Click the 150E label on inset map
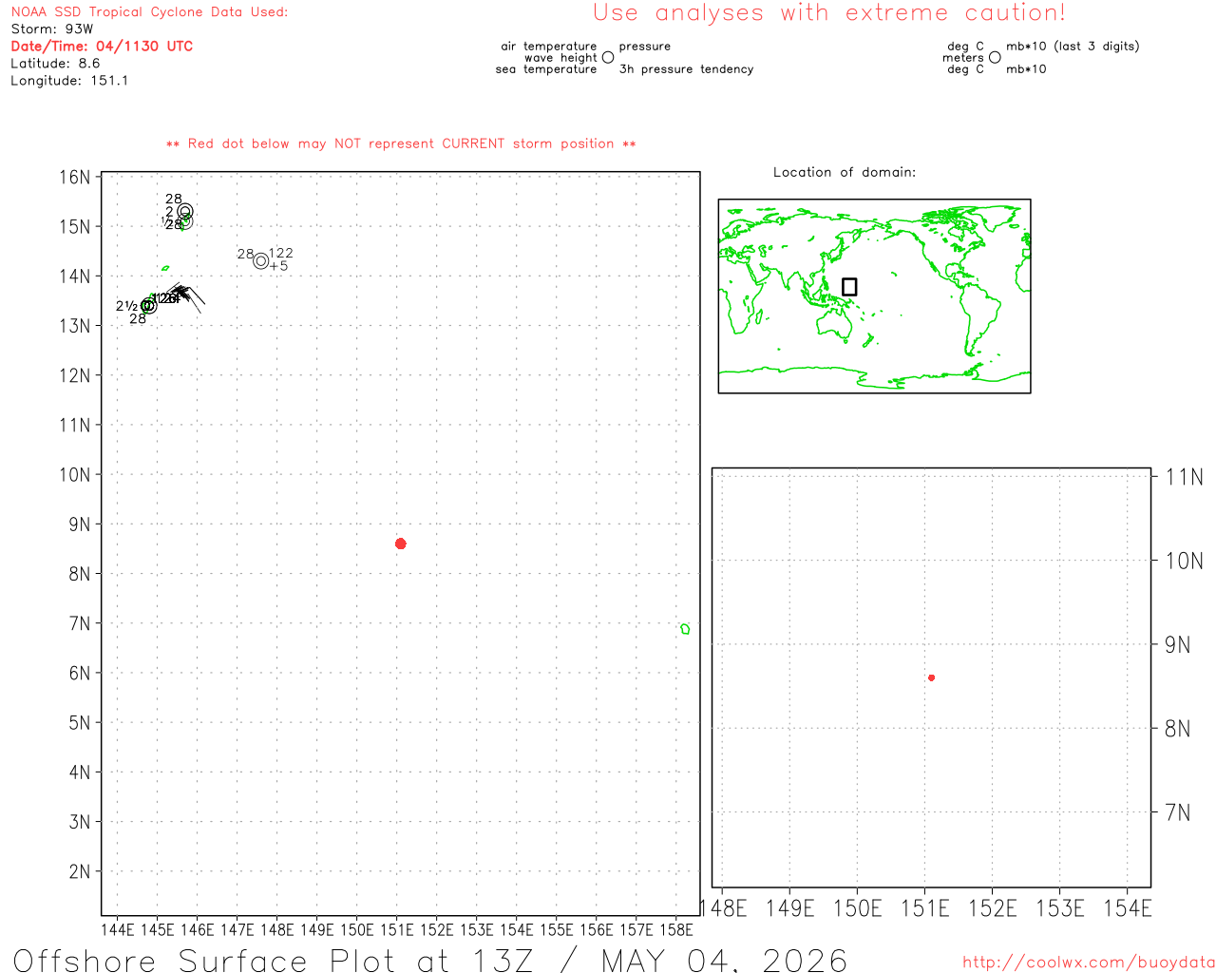This screenshot has height=973, width=1216. (858, 908)
